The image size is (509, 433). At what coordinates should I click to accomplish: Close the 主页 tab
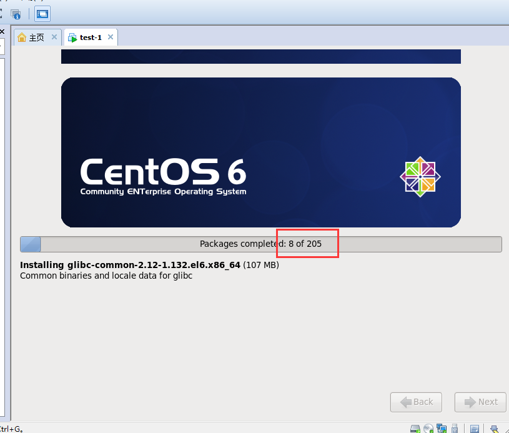tap(54, 37)
